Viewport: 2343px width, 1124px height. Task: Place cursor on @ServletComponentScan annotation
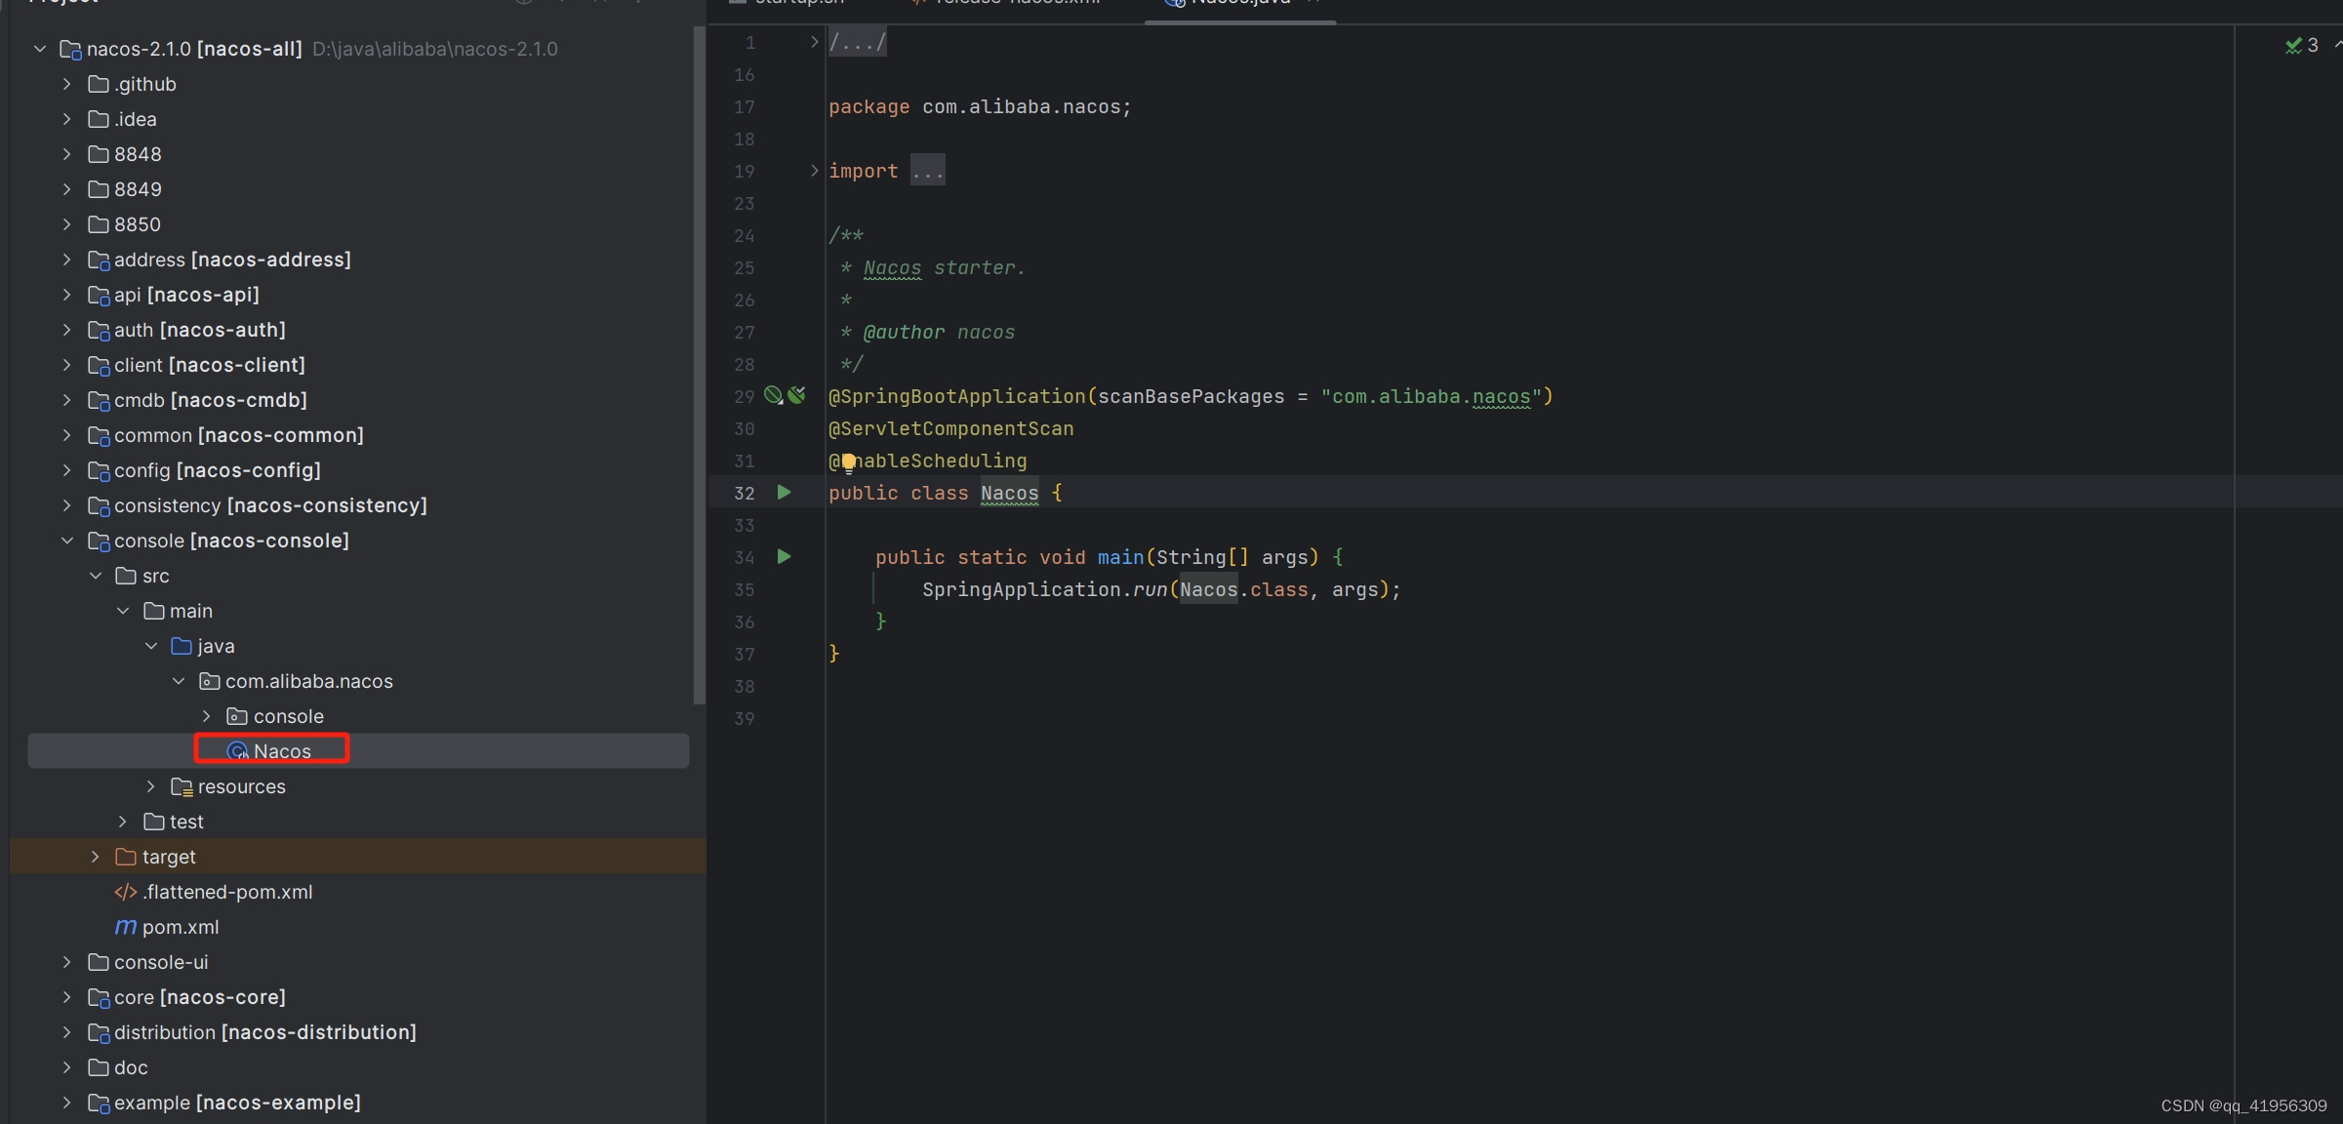pyautogui.click(x=950, y=428)
